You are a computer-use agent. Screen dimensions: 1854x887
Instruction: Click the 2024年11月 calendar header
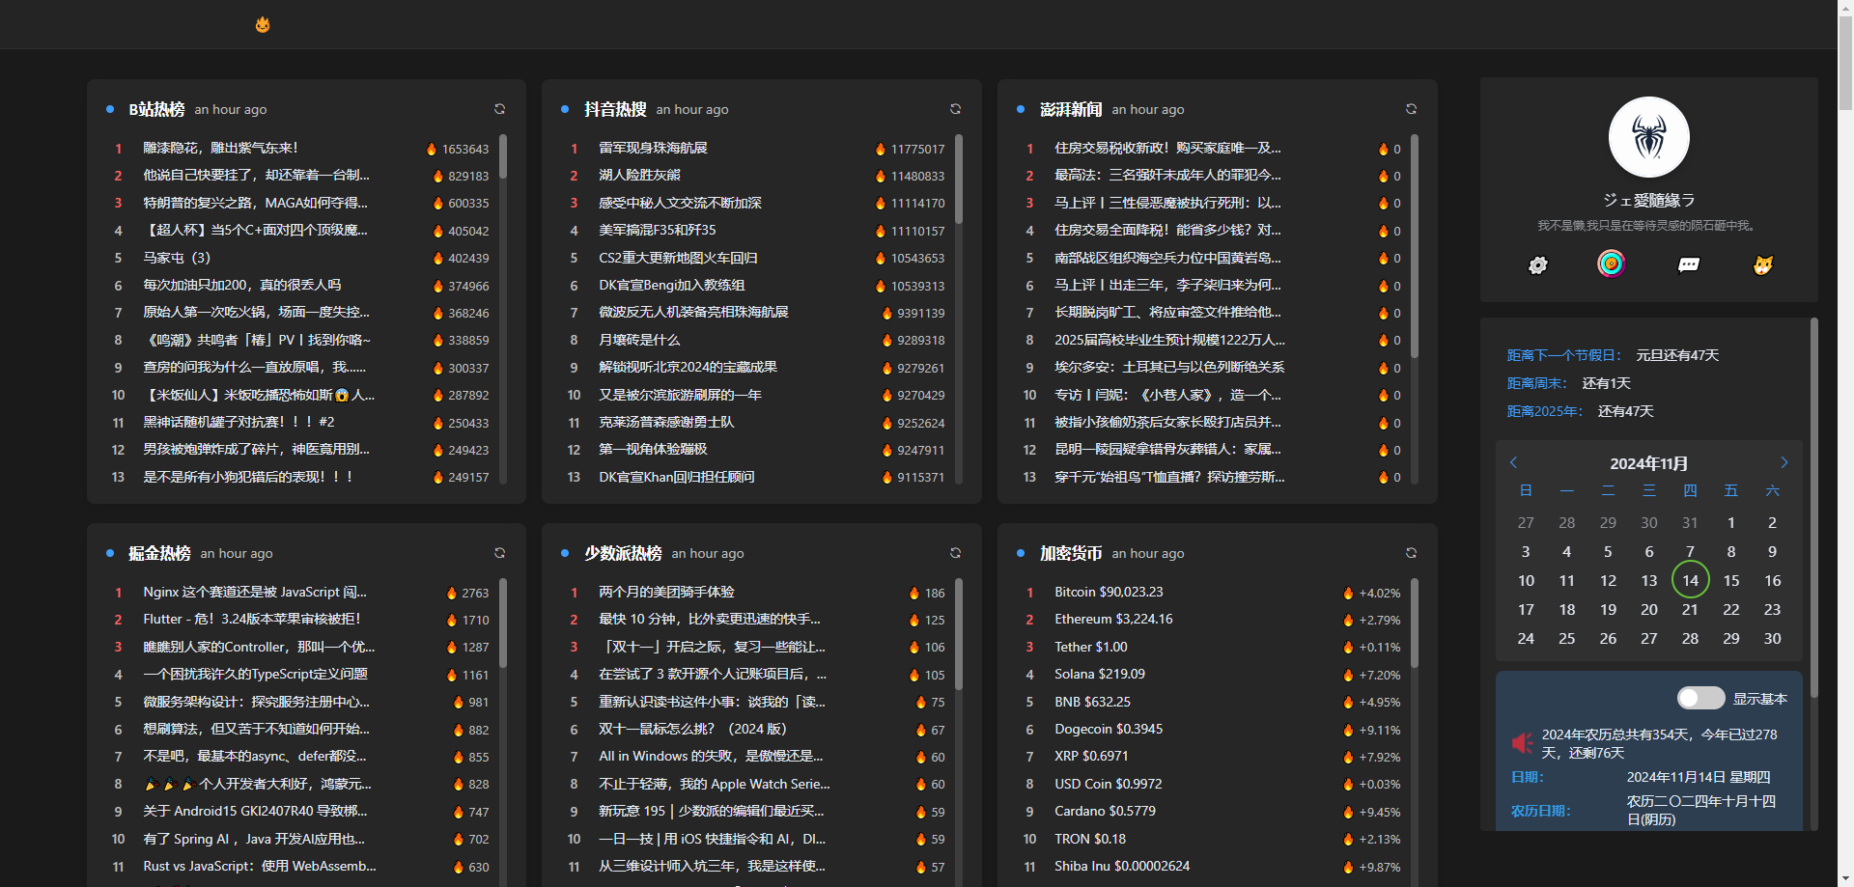point(1649,463)
